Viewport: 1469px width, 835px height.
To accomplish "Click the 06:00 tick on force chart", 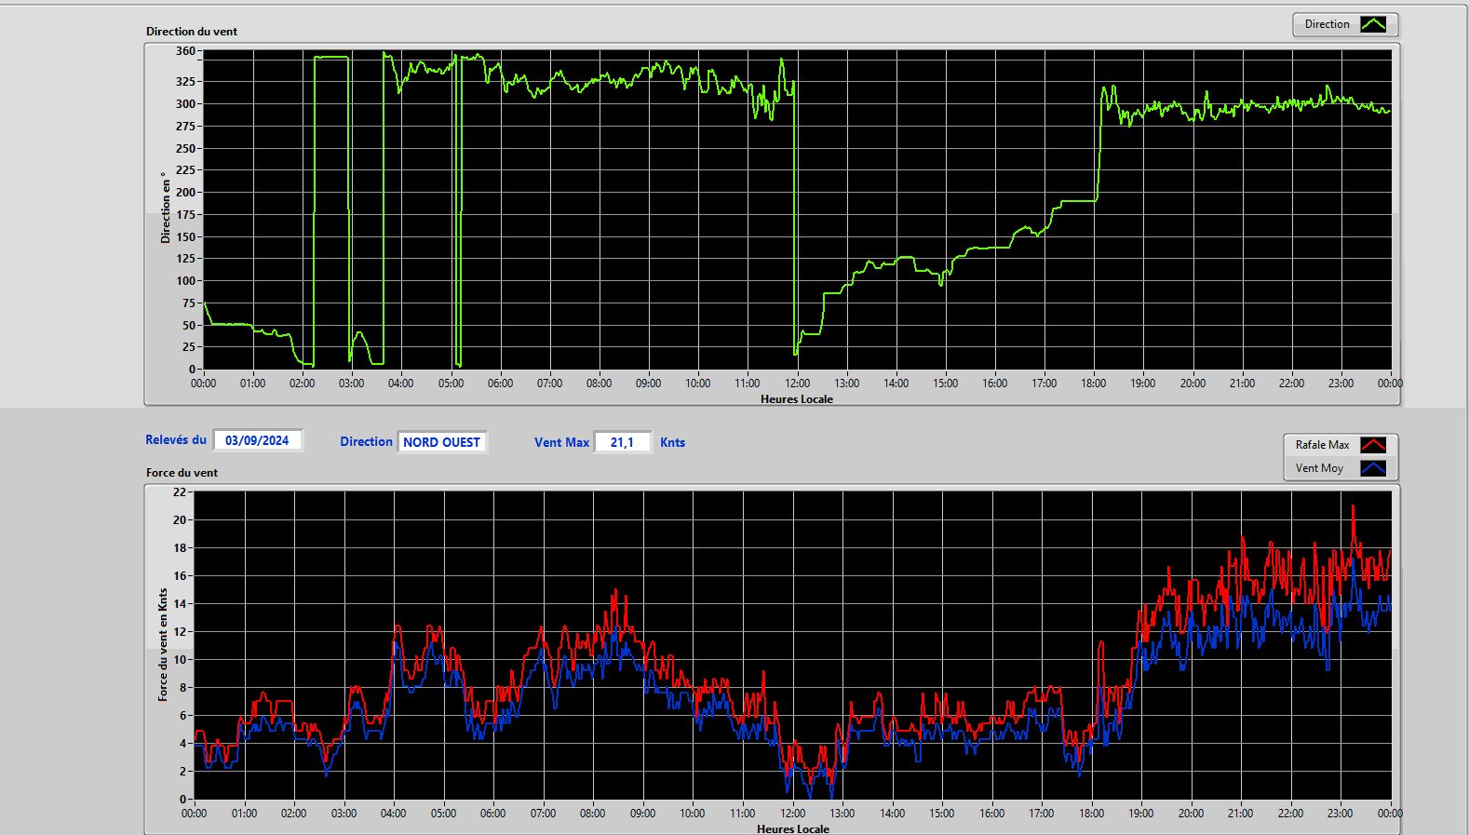I will point(493,813).
